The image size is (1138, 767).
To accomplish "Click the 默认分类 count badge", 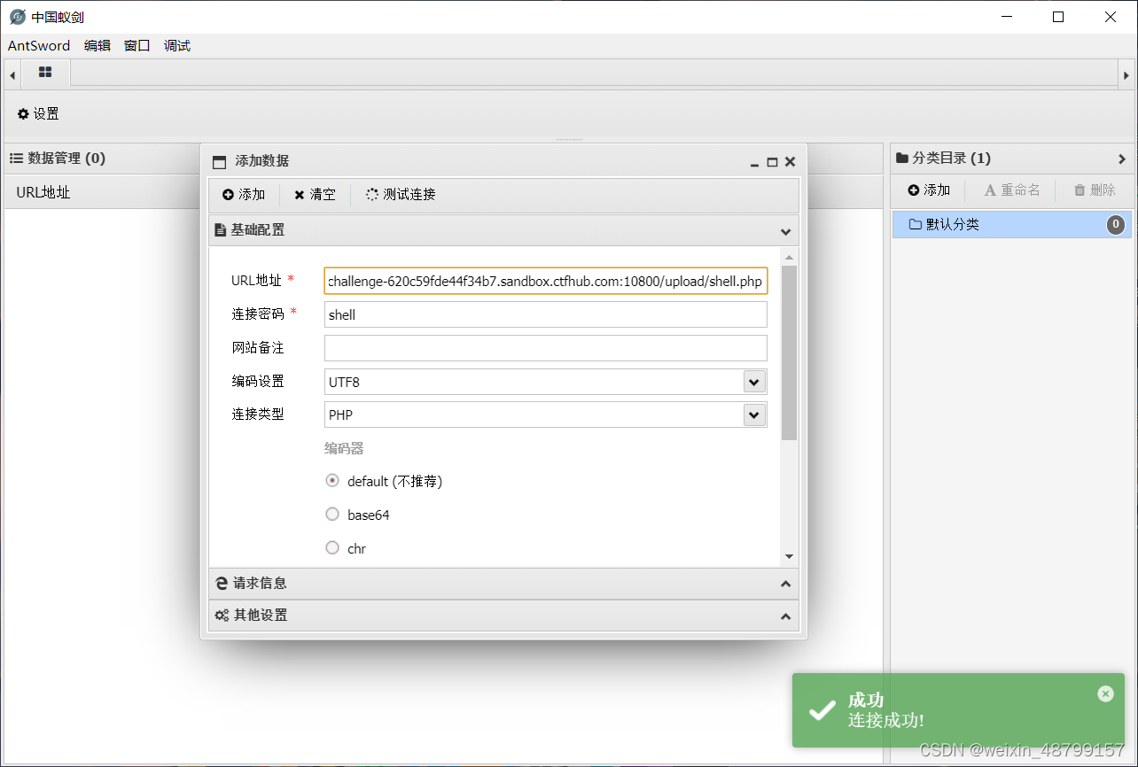I will (x=1116, y=225).
